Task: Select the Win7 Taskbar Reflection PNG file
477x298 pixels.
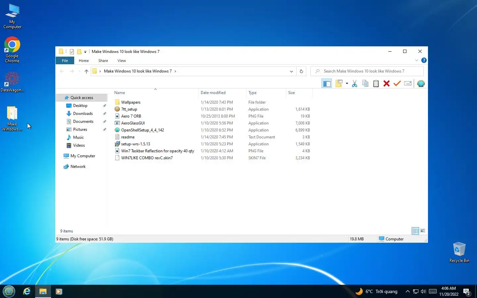Action: 157,151
